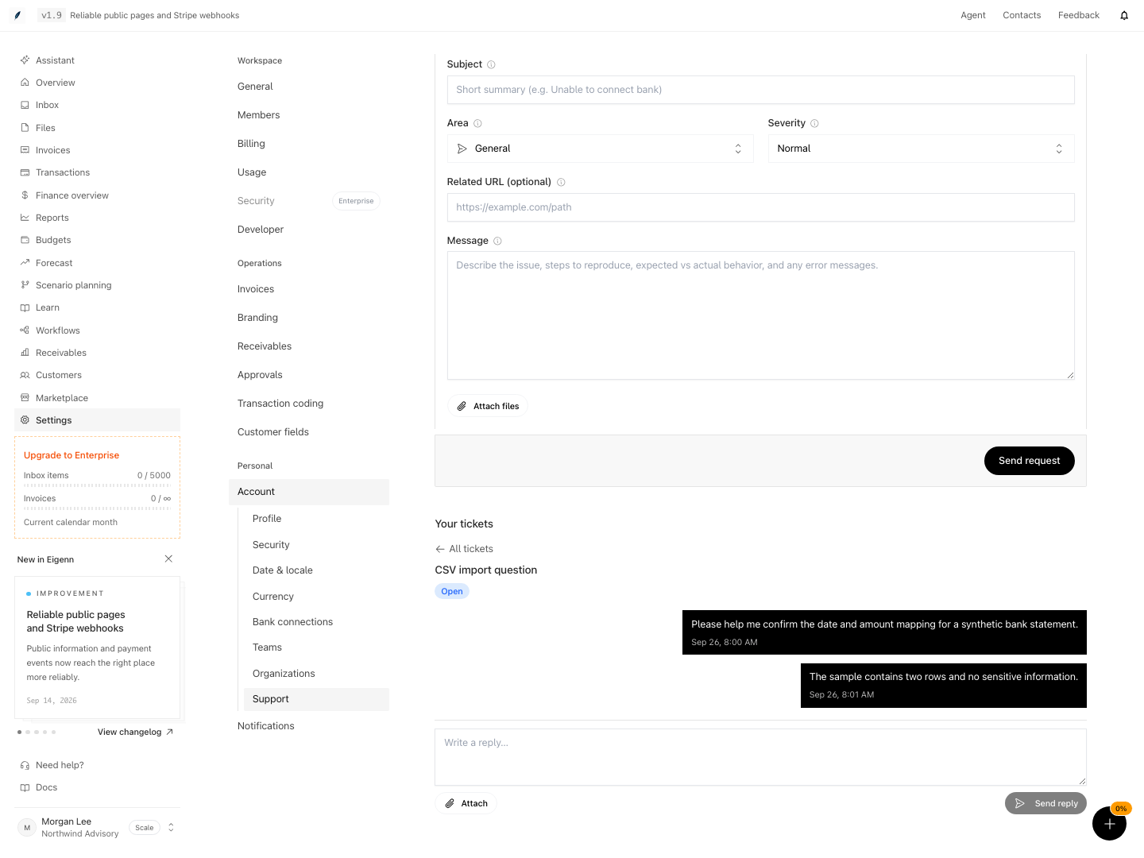Click the Message text area
This screenshot has width=1144, height=858.
(x=760, y=315)
